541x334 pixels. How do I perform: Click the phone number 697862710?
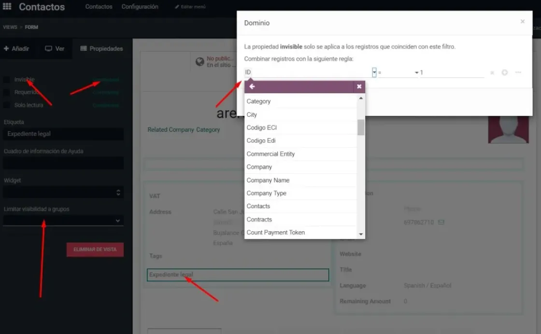(418, 223)
